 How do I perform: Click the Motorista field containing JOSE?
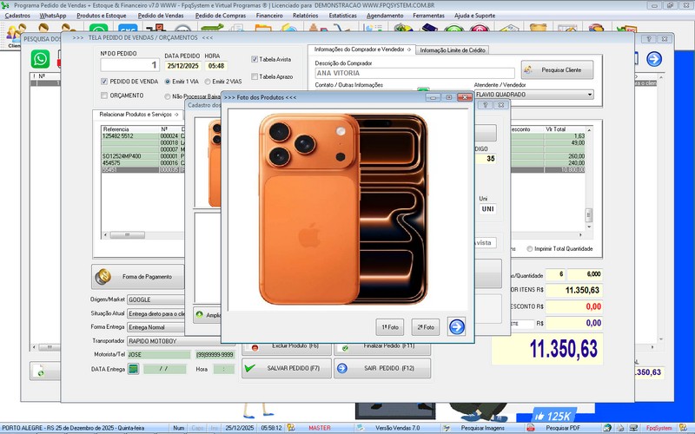[x=159, y=355]
